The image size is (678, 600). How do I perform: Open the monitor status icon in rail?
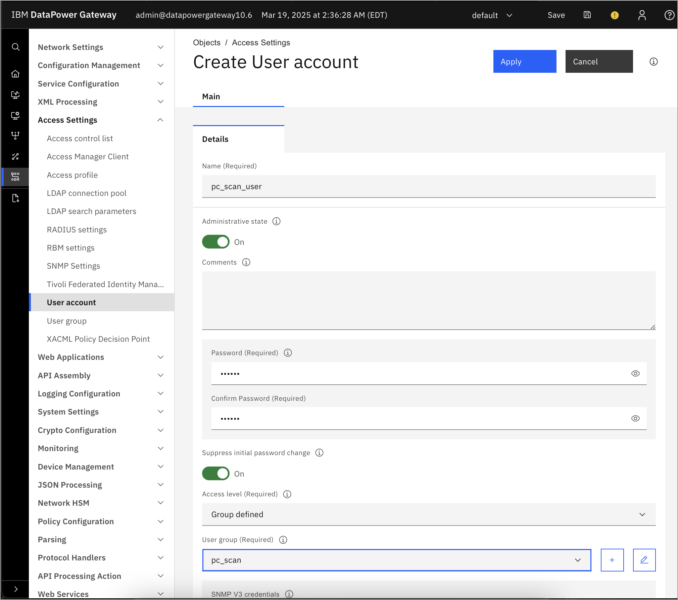pos(15,95)
